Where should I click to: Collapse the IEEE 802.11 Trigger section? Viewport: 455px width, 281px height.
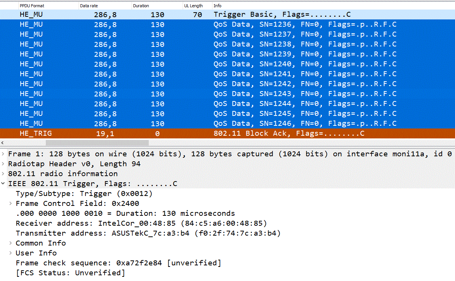(x=3, y=183)
